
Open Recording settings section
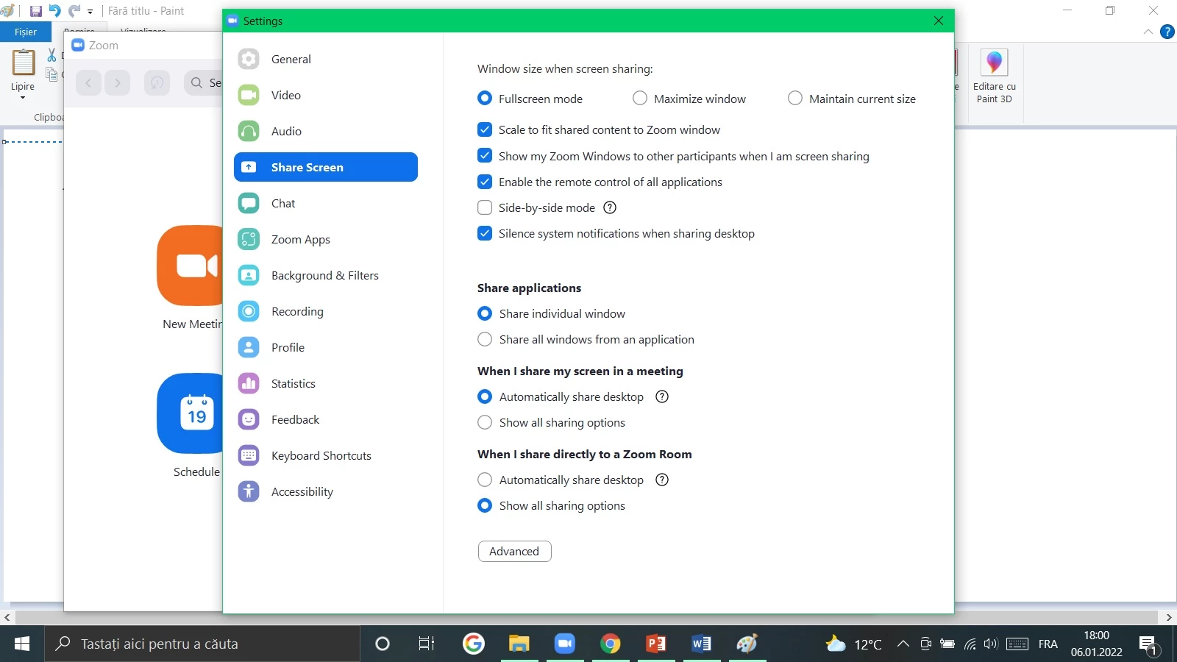326,311
